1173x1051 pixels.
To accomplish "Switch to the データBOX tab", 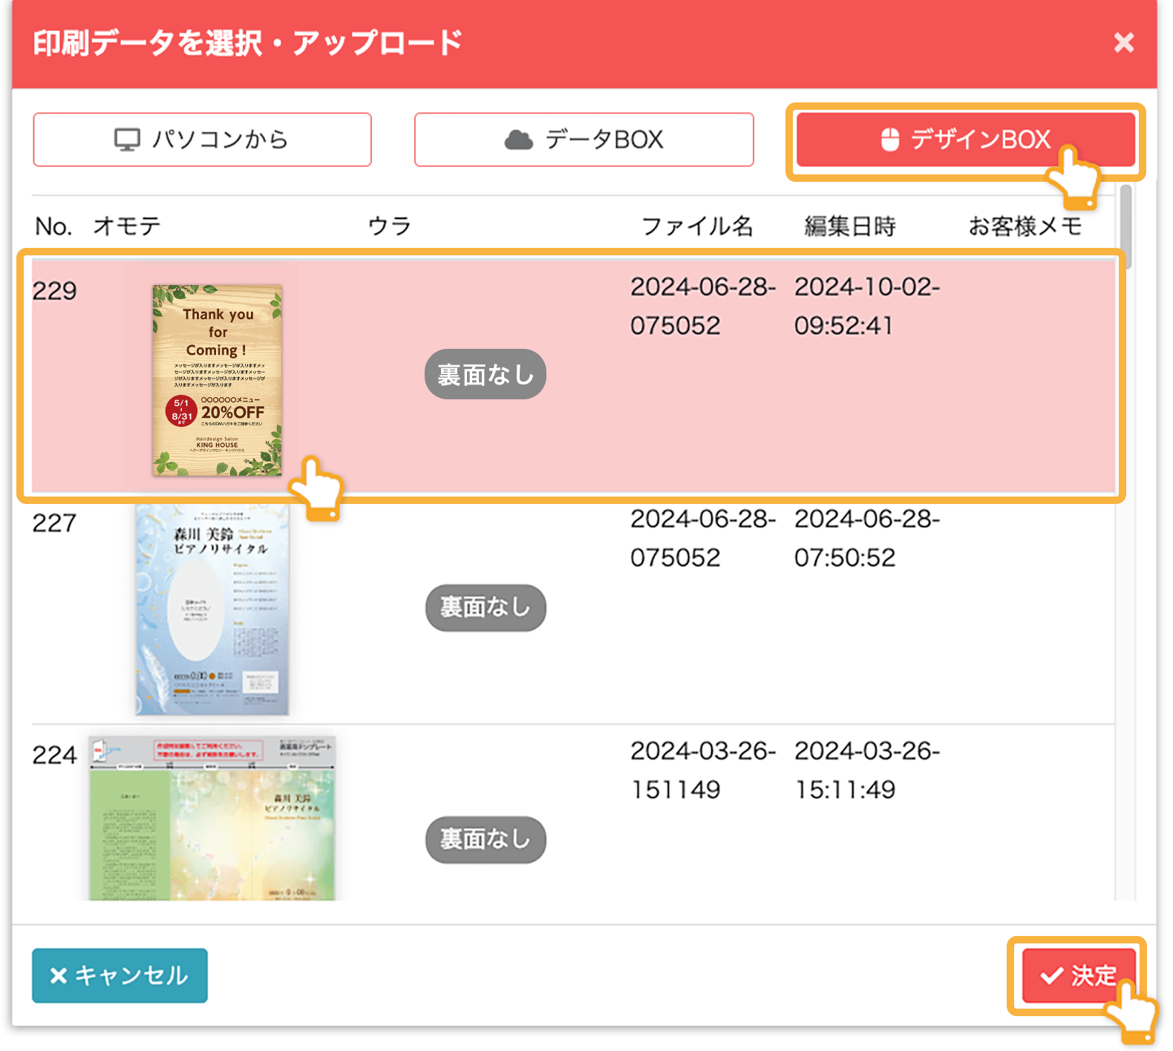I will pyautogui.click(x=584, y=140).
